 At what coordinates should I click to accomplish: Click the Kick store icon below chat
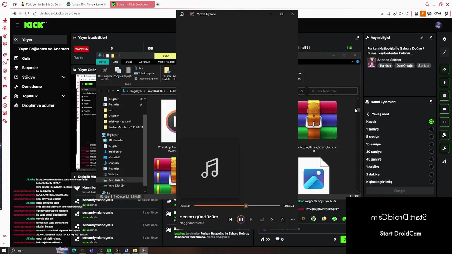tap(278, 240)
